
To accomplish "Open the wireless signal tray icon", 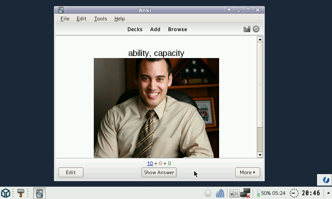I will pos(220,193).
